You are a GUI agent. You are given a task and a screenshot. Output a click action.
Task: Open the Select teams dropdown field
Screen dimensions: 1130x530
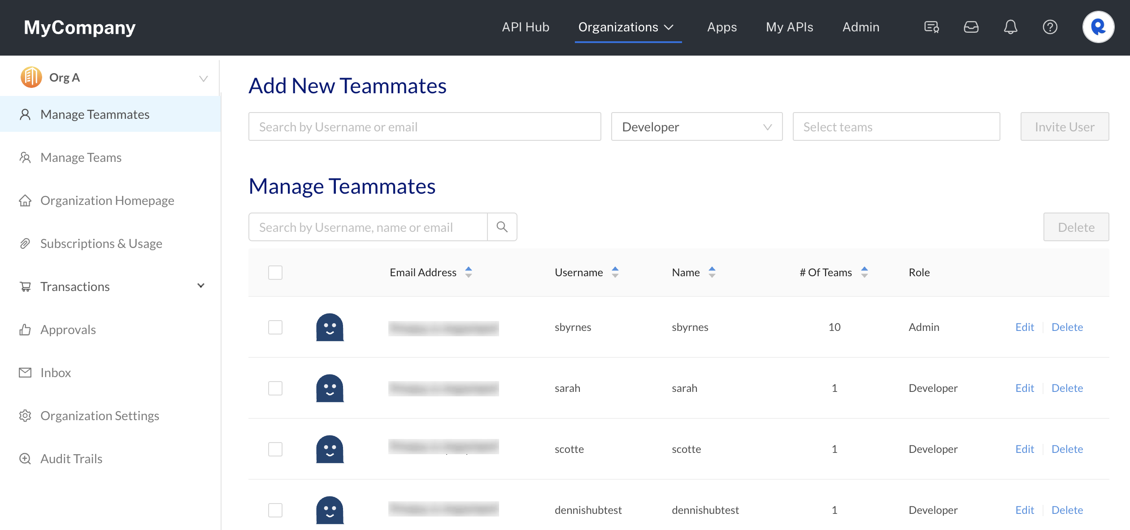(x=896, y=126)
